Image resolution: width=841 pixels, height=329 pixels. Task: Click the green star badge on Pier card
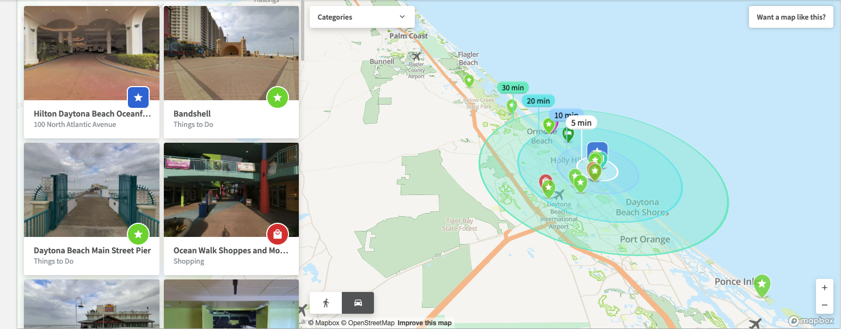138,234
